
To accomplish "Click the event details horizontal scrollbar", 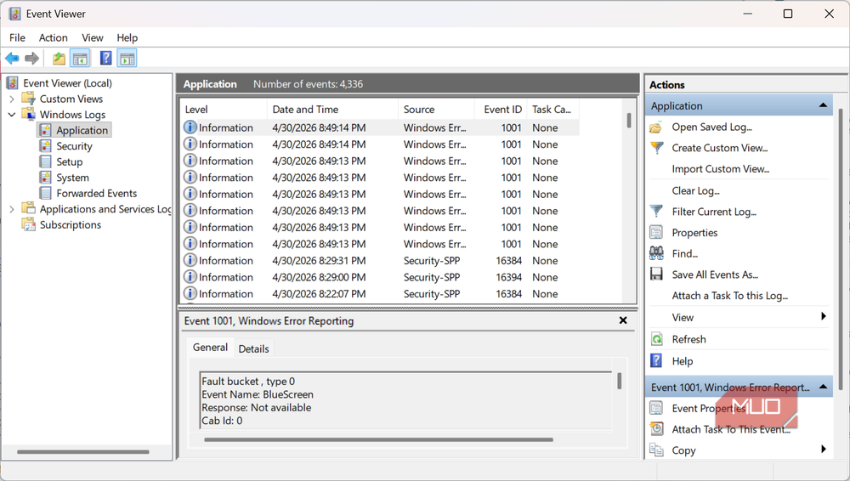I will [378, 440].
